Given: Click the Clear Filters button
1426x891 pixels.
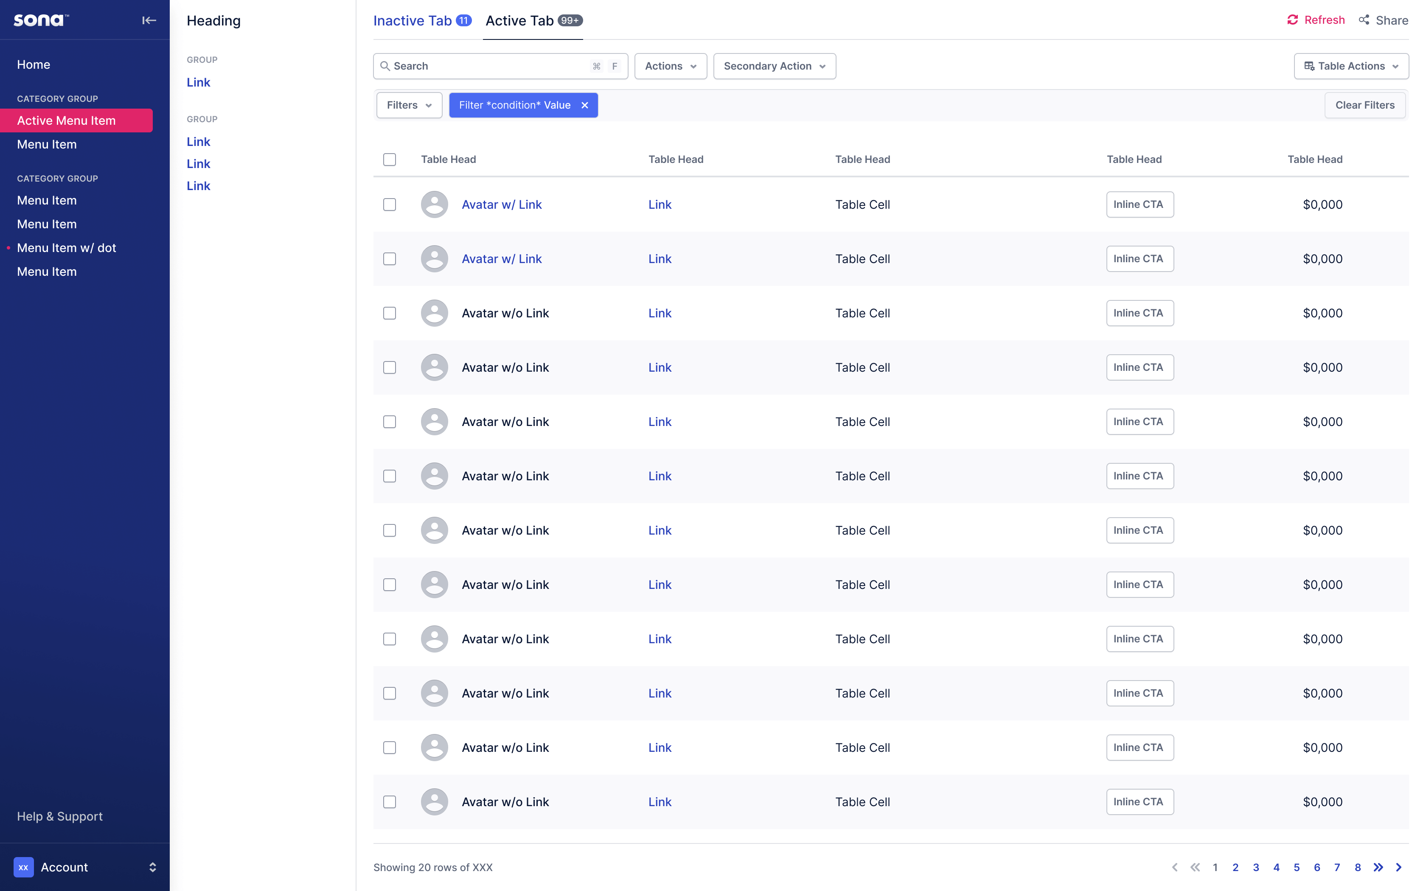Looking at the screenshot, I should (1365, 105).
